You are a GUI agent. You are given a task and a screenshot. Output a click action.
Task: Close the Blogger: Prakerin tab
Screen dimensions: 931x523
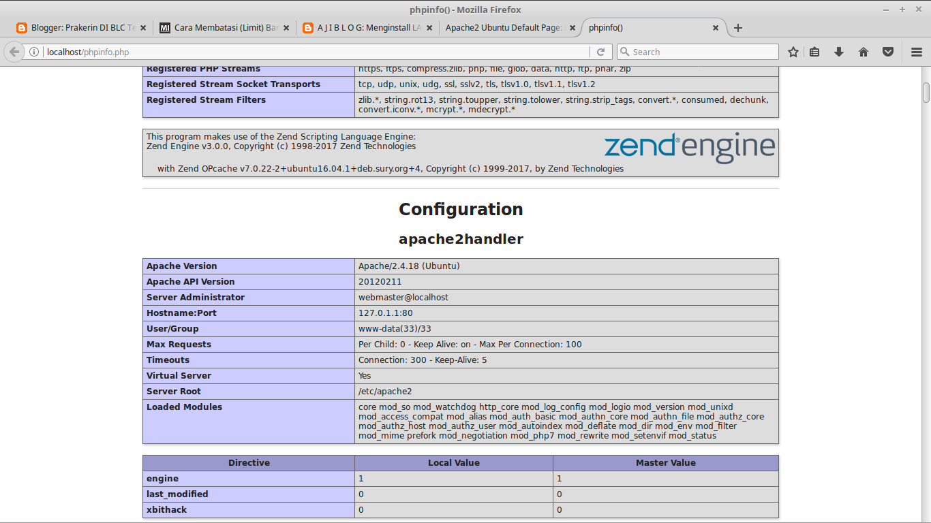point(143,28)
